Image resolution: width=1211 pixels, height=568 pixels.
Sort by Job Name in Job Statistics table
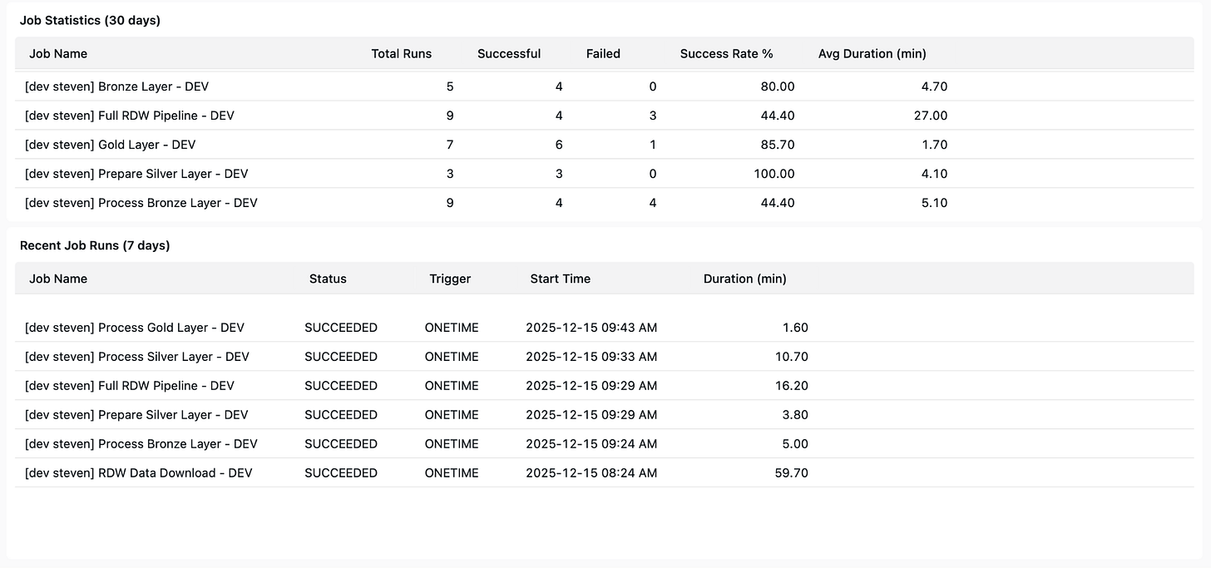tap(58, 53)
